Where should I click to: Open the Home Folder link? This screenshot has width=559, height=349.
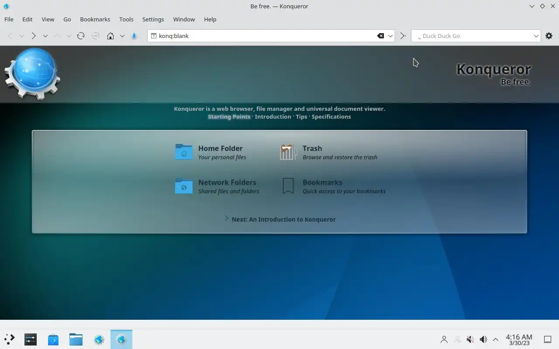220,148
